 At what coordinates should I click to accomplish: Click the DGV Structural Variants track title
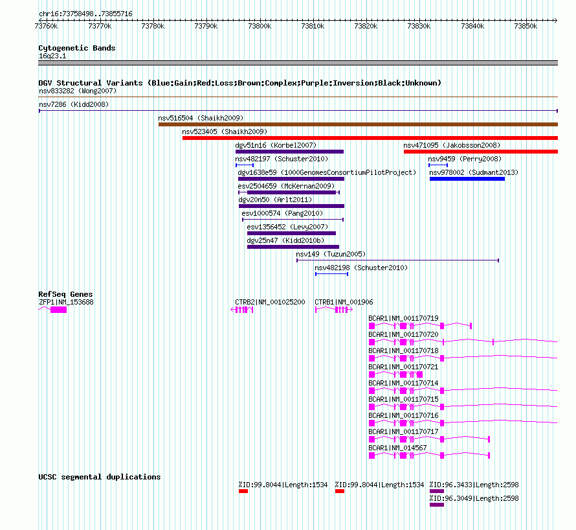click(239, 83)
